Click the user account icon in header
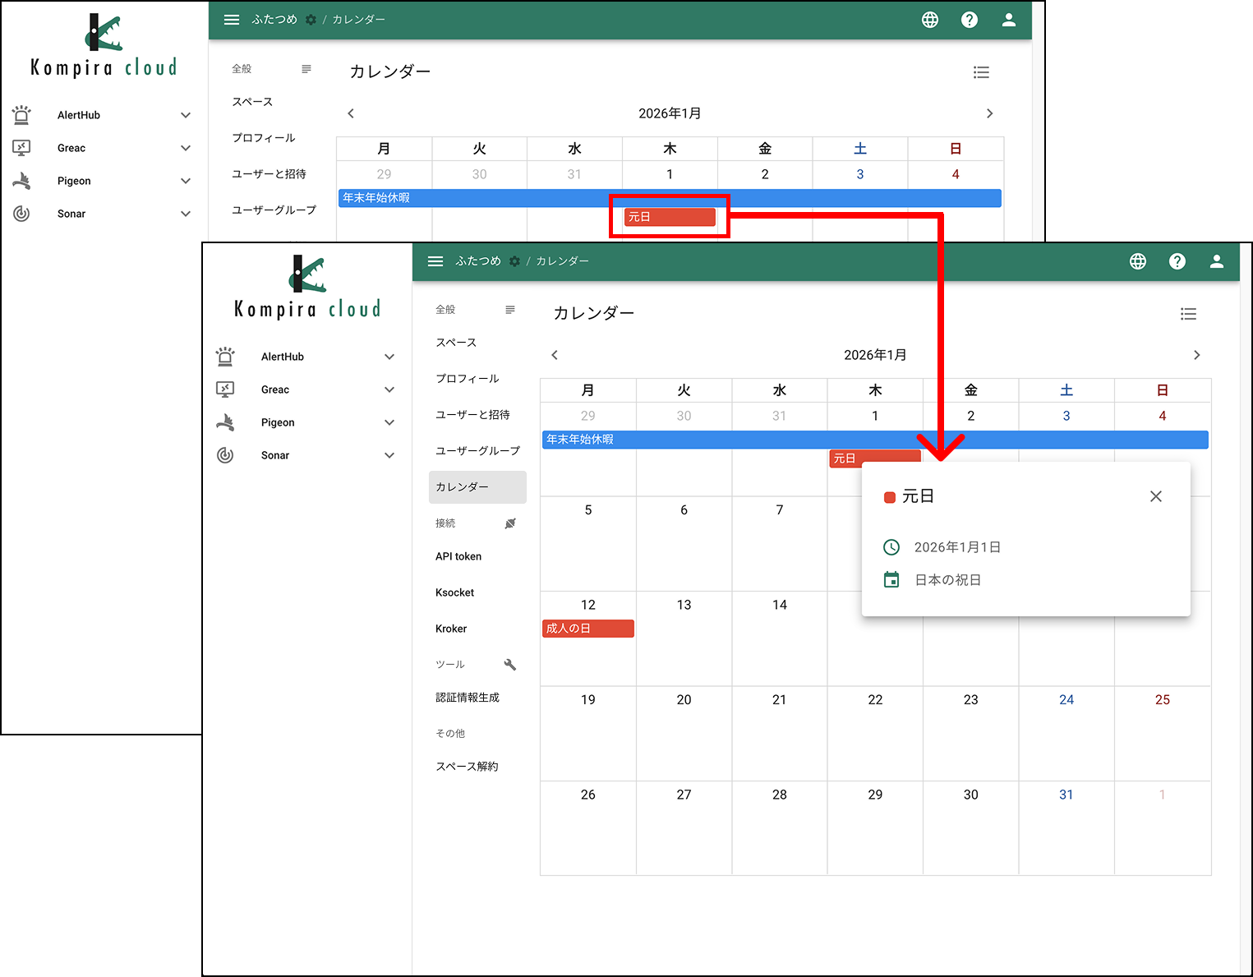This screenshot has height=977, width=1253. click(x=1217, y=261)
